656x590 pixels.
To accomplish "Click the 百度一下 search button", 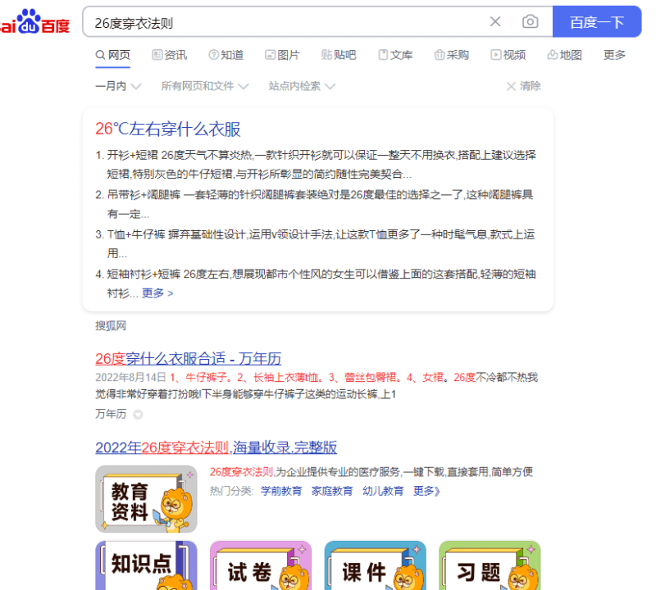I will point(596,22).
